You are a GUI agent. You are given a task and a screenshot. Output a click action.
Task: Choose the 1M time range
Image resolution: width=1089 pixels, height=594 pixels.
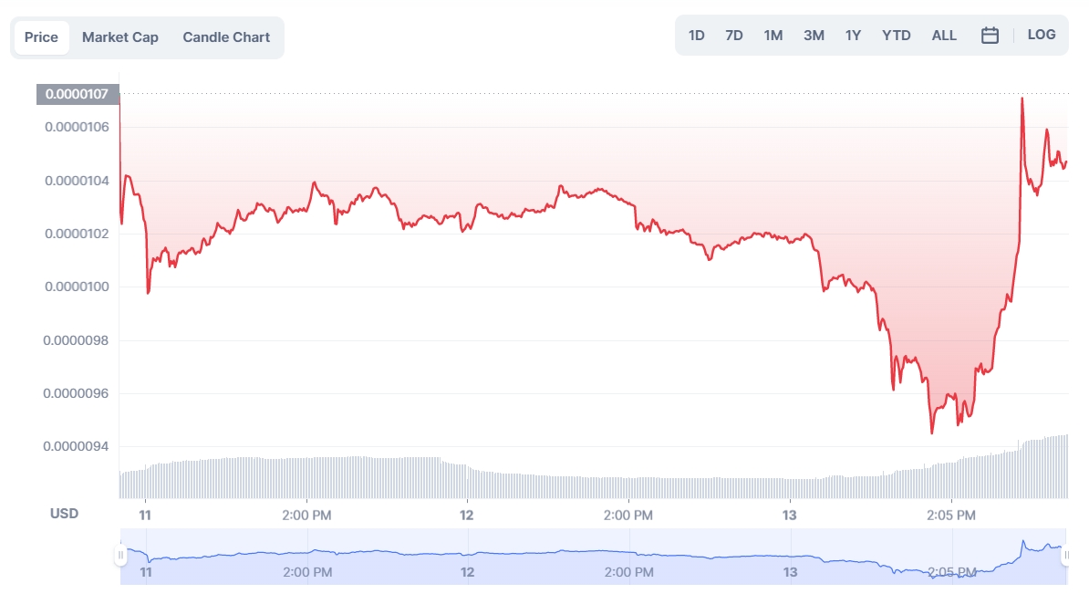click(x=773, y=36)
